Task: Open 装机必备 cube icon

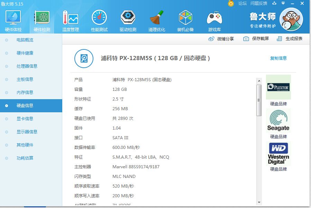Action: pyautogui.click(x=185, y=17)
